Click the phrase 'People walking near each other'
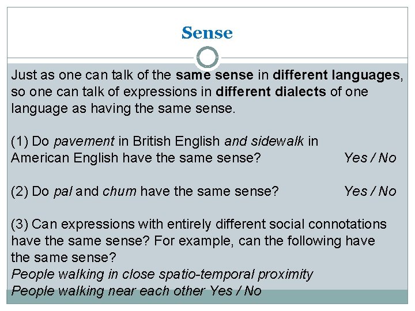This screenshot has width=415, height=311. pos(108,291)
